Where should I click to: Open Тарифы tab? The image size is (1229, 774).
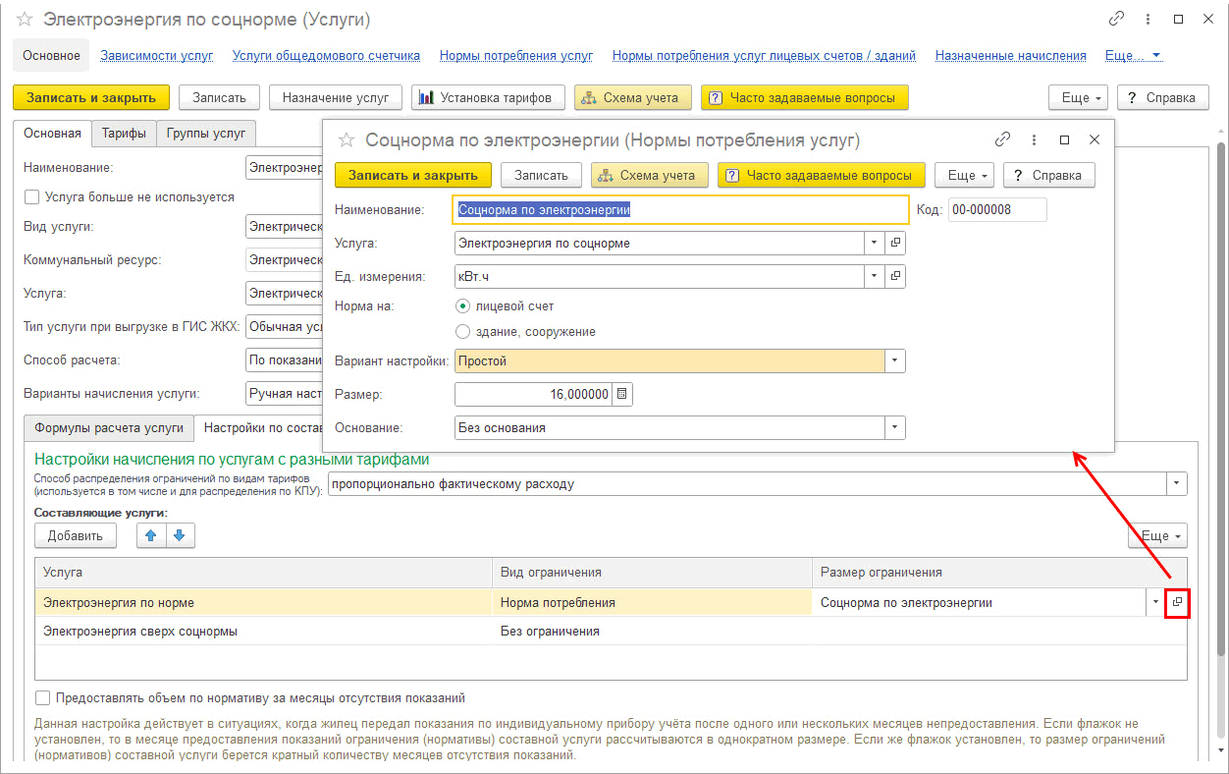pyautogui.click(x=124, y=134)
